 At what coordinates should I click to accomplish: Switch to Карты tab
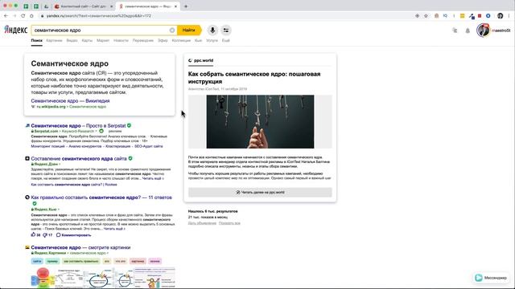[x=87, y=41]
